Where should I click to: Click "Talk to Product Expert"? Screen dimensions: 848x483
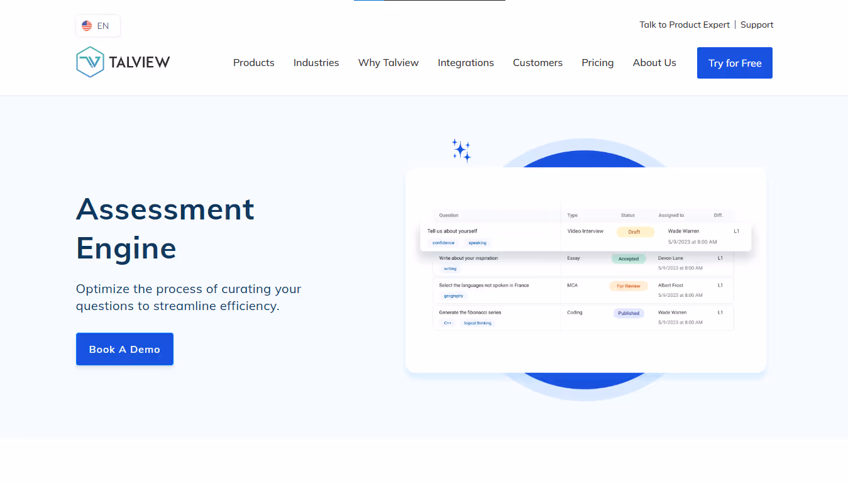click(x=685, y=25)
